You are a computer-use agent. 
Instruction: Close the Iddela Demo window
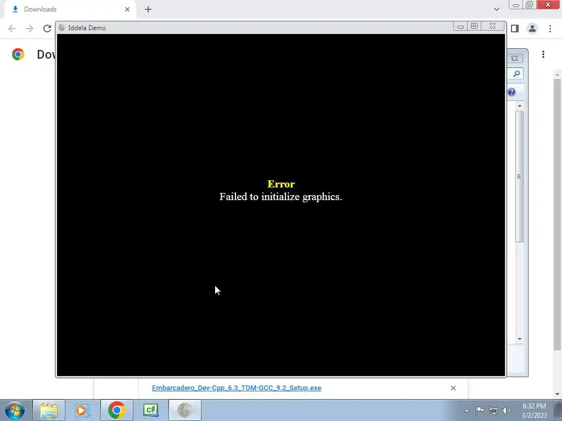492,26
